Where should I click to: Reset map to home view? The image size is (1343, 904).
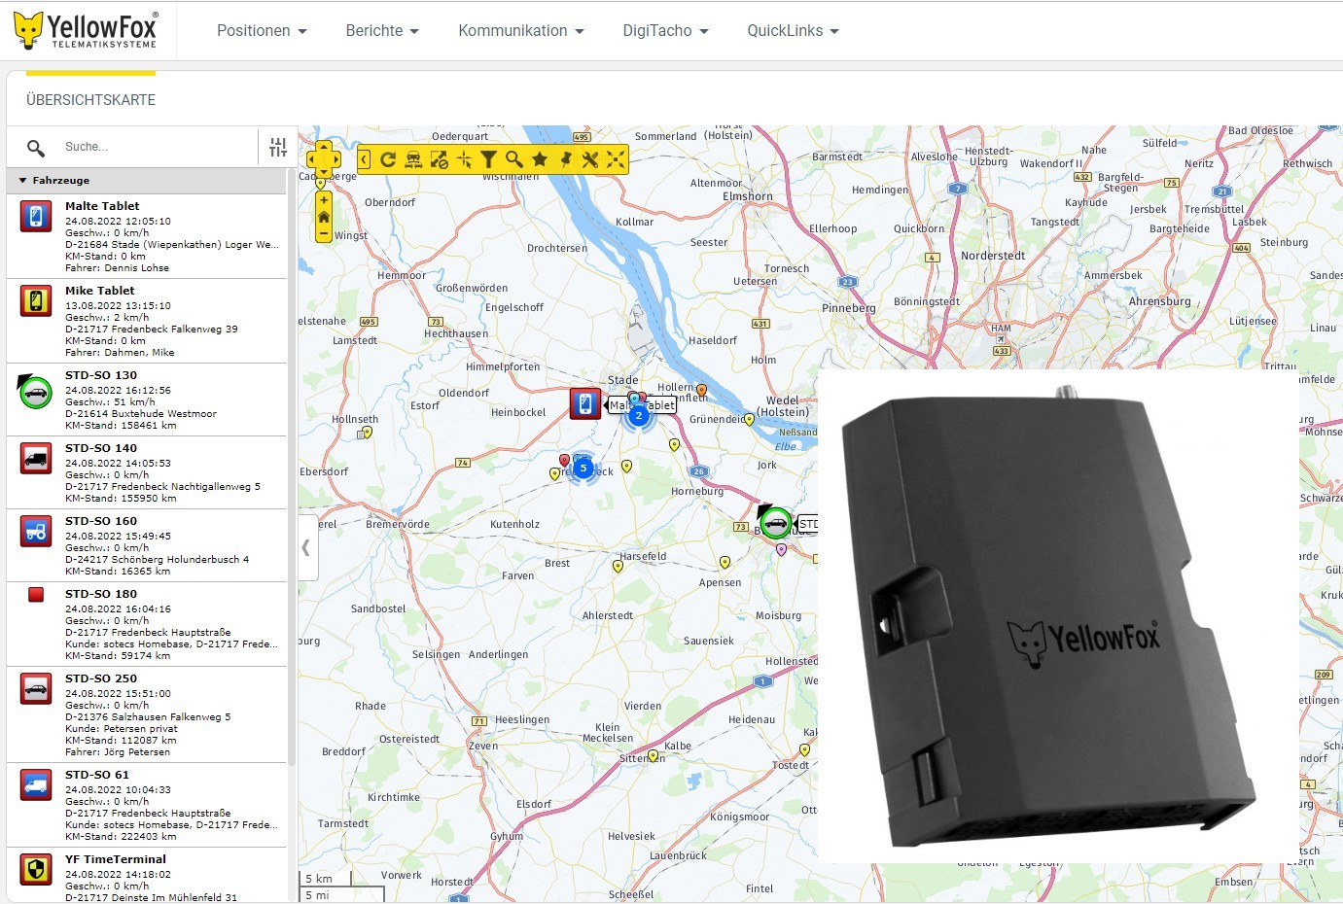[324, 217]
